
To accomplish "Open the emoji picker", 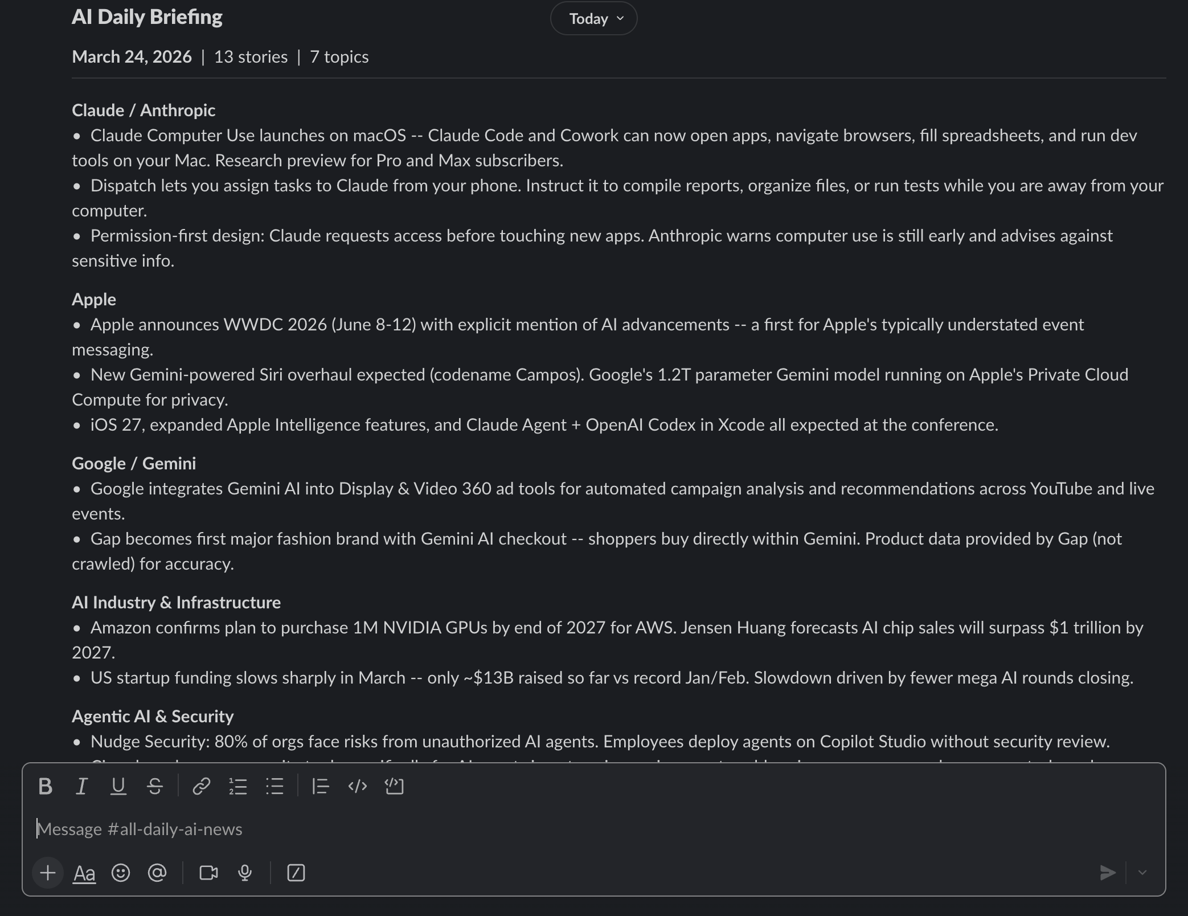I will click(121, 873).
